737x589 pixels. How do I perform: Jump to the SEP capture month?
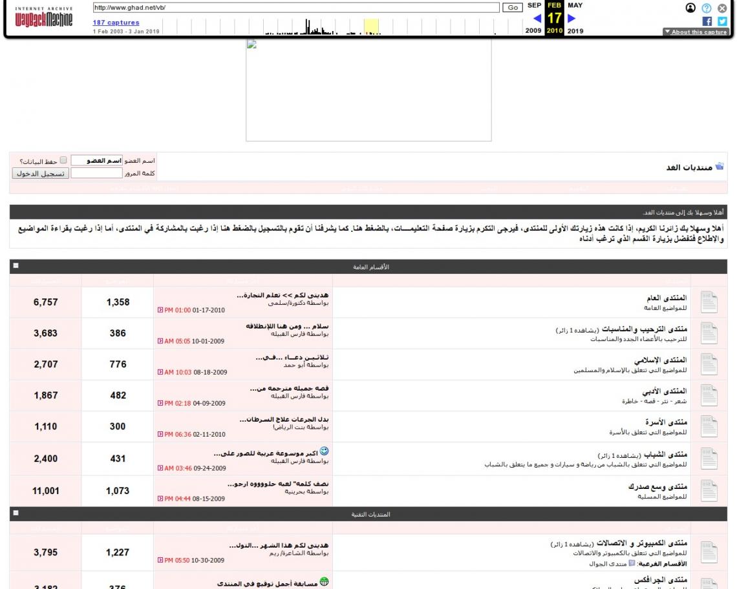tap(535, 5)
